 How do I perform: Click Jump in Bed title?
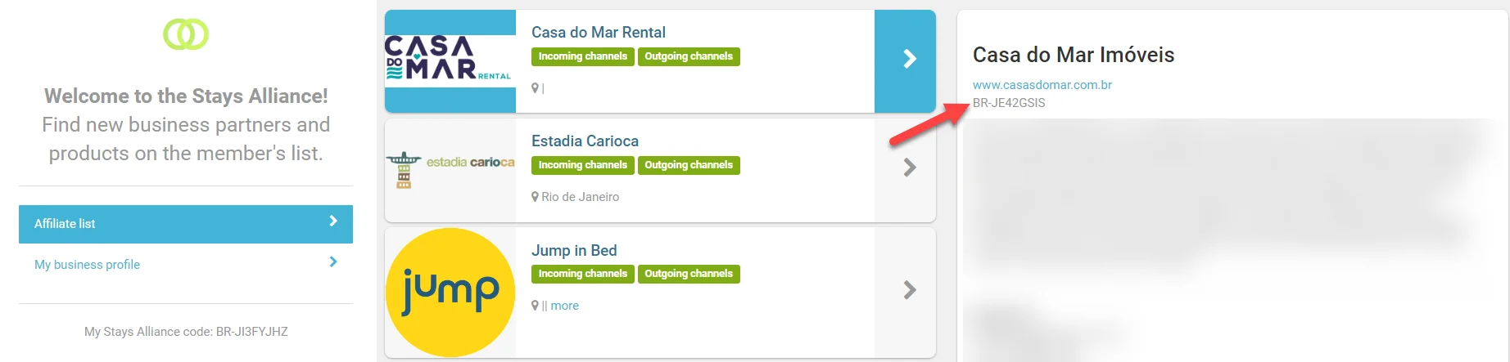pos(573,251)
